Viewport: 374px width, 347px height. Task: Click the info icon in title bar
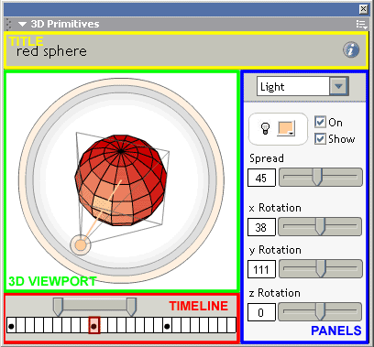click(351, 49)
